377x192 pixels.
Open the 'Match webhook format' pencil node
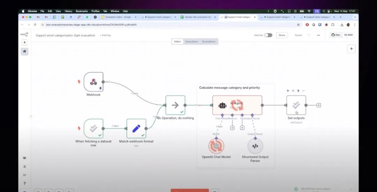click(x=136, y=129)
